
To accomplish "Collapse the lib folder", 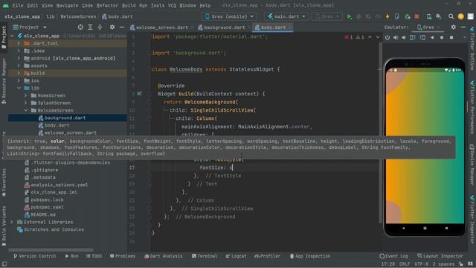I will (19, 88).
